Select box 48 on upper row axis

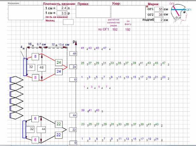point(74,54)
